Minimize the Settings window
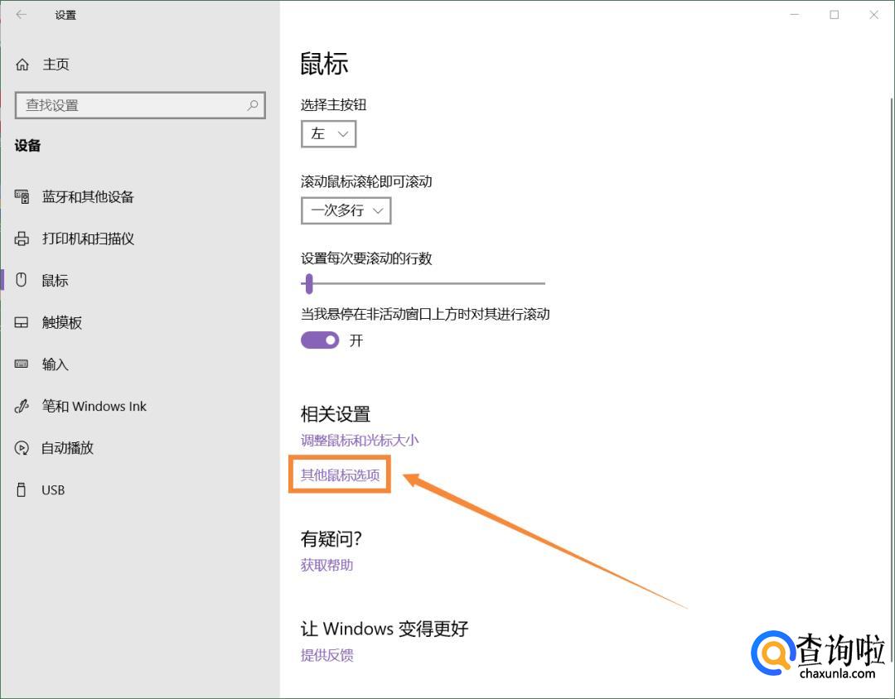Viewport: 895px width, 699px height. [795, 15]
